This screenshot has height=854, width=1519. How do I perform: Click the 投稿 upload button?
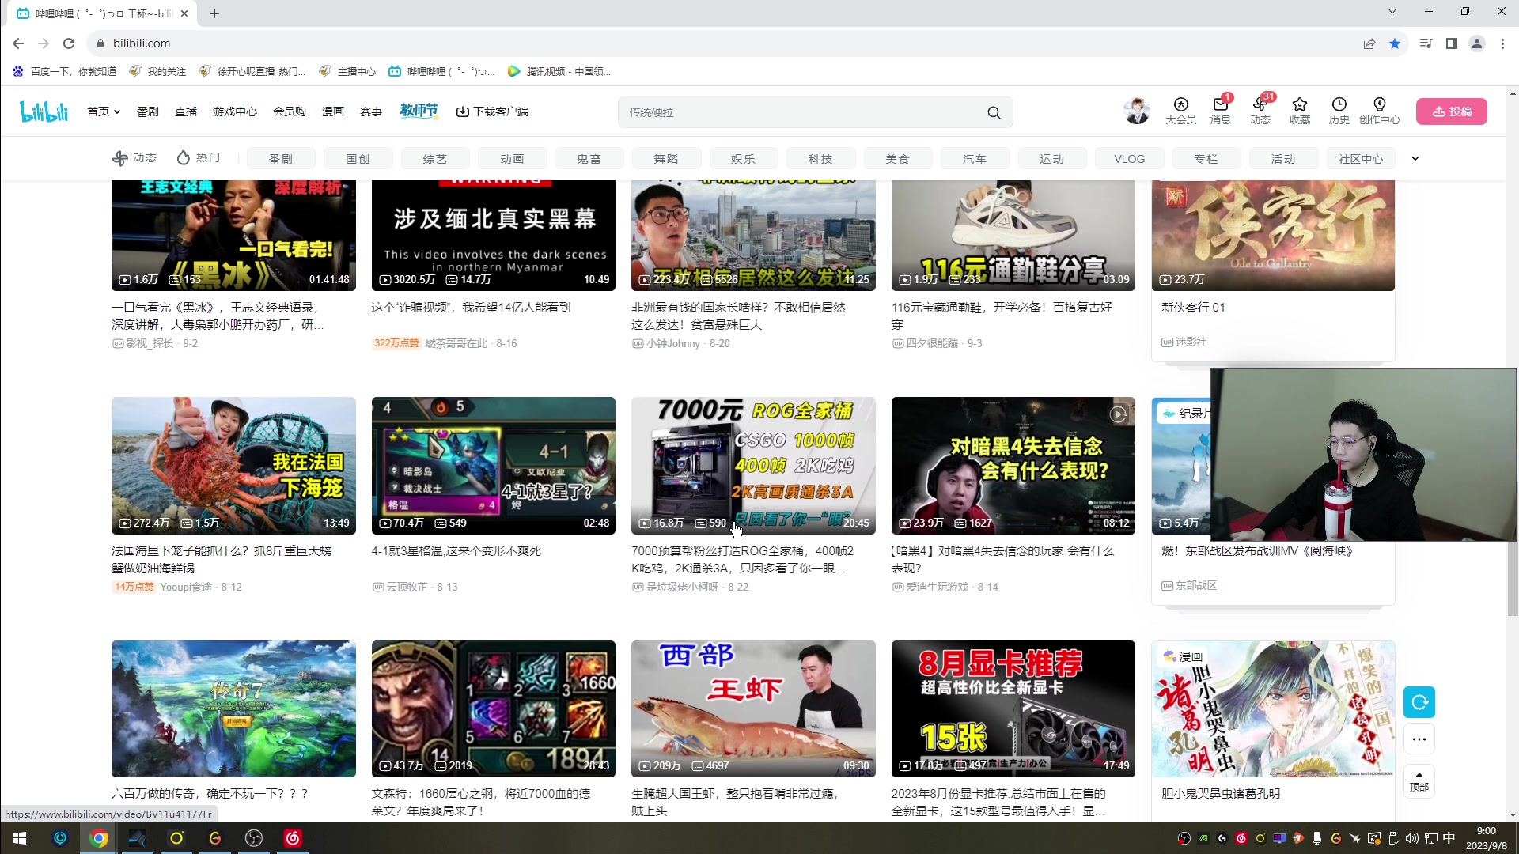(x=1452, y=111)
